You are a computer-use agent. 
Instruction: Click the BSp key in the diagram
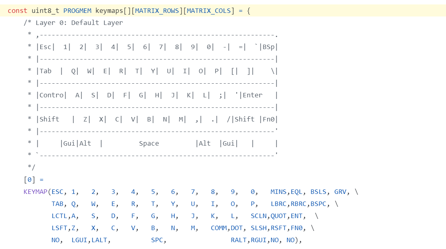pos(268,47)
